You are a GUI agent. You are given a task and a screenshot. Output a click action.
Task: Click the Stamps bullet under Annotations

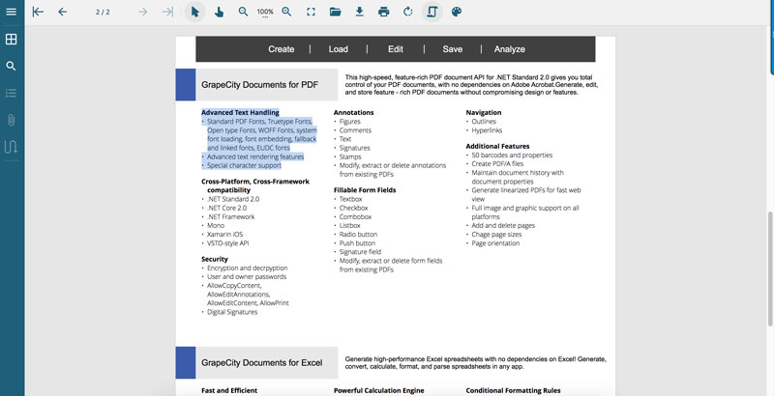(x=350, y=156)
